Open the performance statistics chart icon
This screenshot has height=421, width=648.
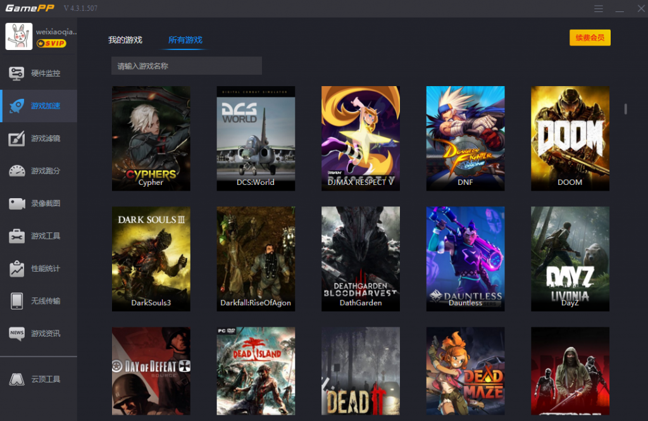tap(16, 268)
